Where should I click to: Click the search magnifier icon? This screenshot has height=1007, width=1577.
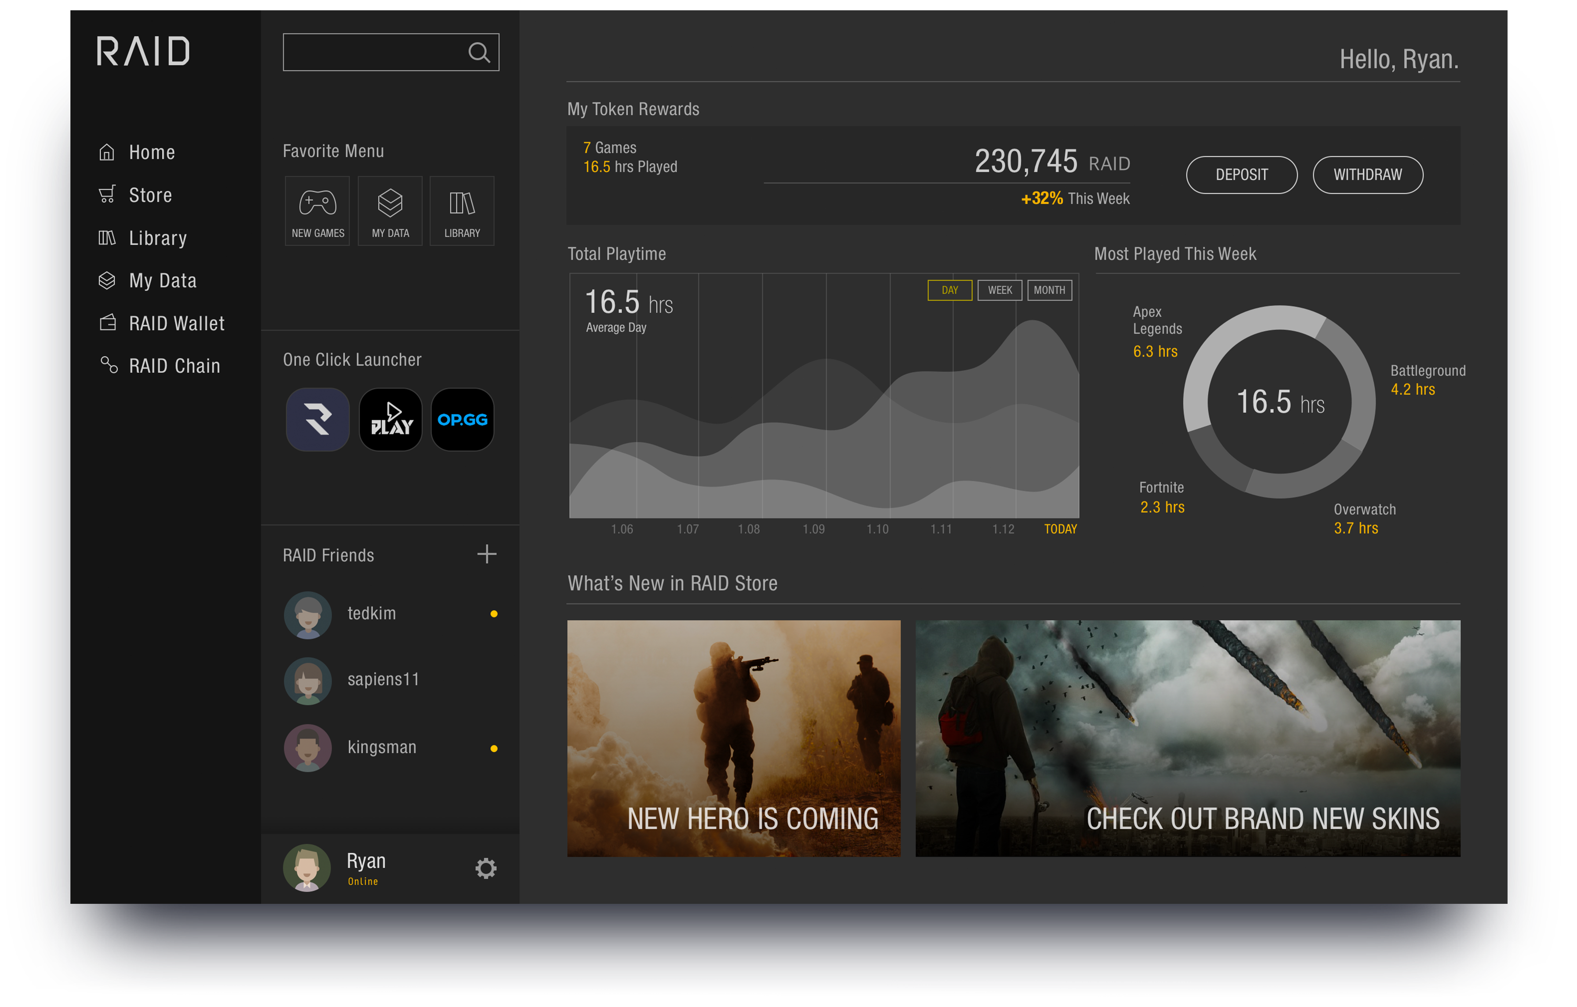479,52
